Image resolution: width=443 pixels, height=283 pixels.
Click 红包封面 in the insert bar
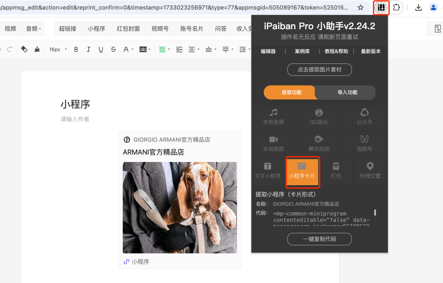[x=128, y=29]
